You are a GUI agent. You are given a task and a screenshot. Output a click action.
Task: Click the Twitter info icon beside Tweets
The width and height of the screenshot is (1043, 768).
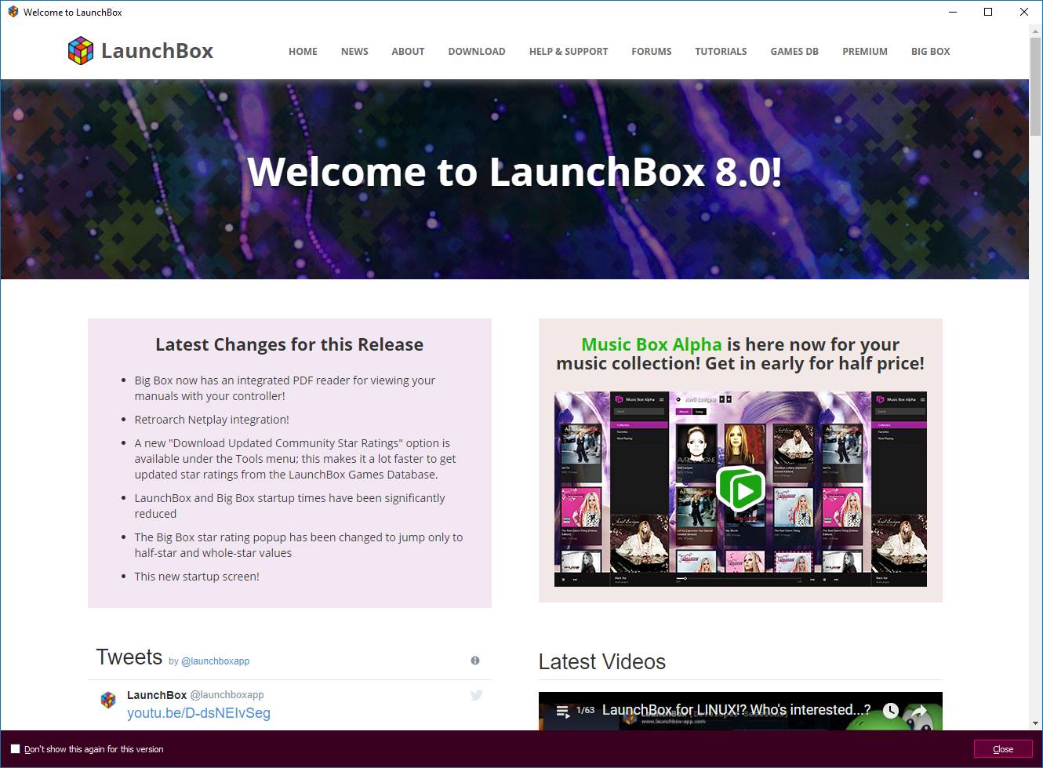[x=475, y=661]
